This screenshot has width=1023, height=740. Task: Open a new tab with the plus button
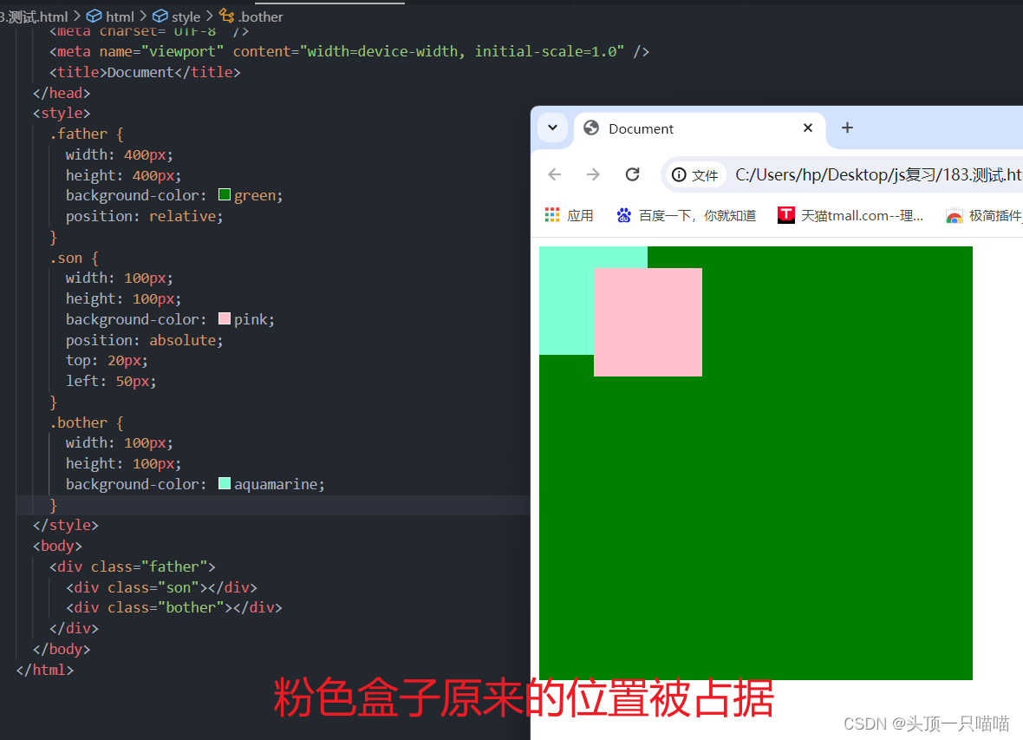click(847, 128)
